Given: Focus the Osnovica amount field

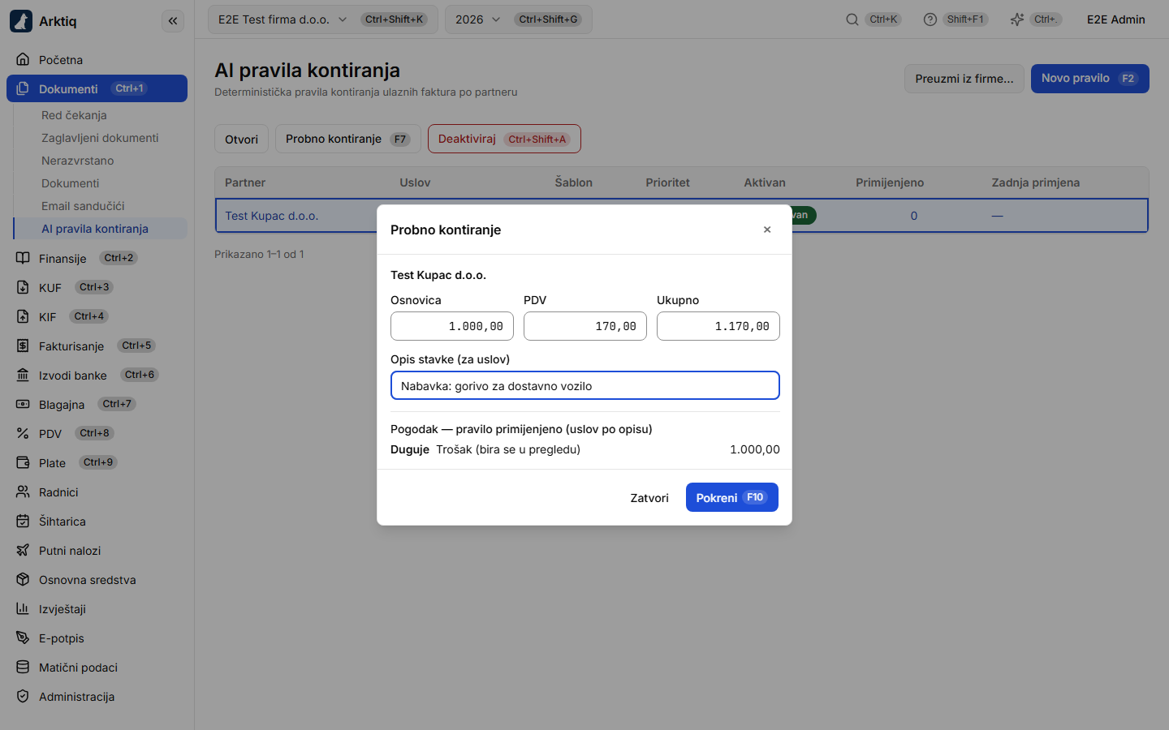Looking at the screenshot, I should 452,326.
